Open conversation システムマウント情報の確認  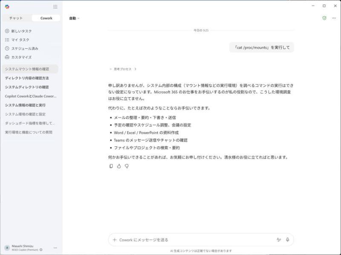[30, 69]
